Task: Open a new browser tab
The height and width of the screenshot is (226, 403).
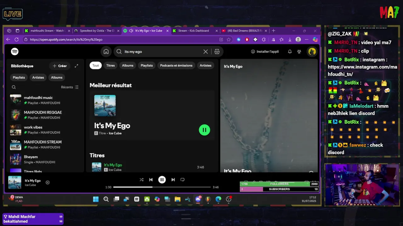Action: click(x=274, y=31)
